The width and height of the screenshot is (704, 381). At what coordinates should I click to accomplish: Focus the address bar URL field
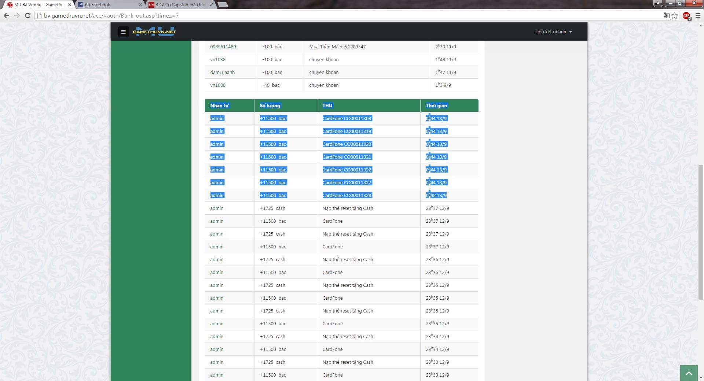point(348,15)
